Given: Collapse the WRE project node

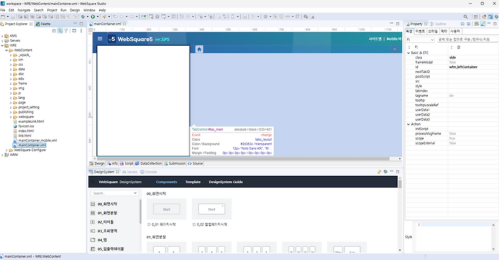Looking at the screenshot, I should tap(2, 45).
